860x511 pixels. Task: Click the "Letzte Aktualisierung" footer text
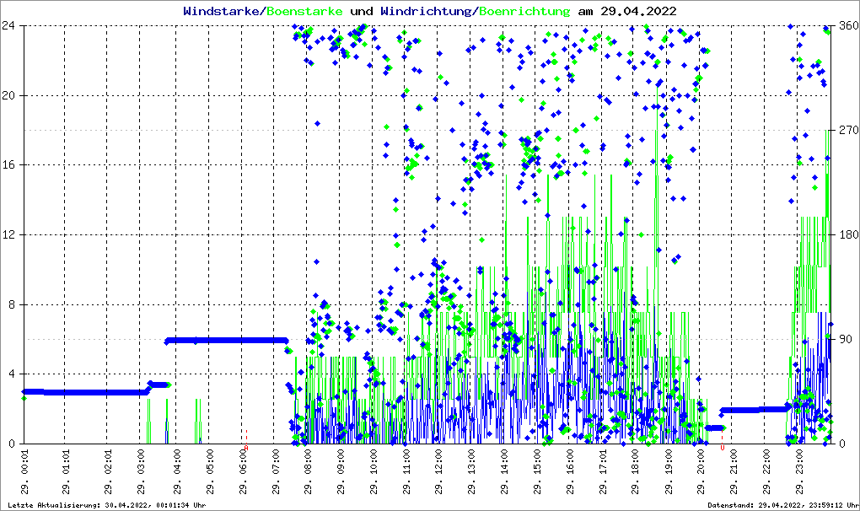point(107,505)
